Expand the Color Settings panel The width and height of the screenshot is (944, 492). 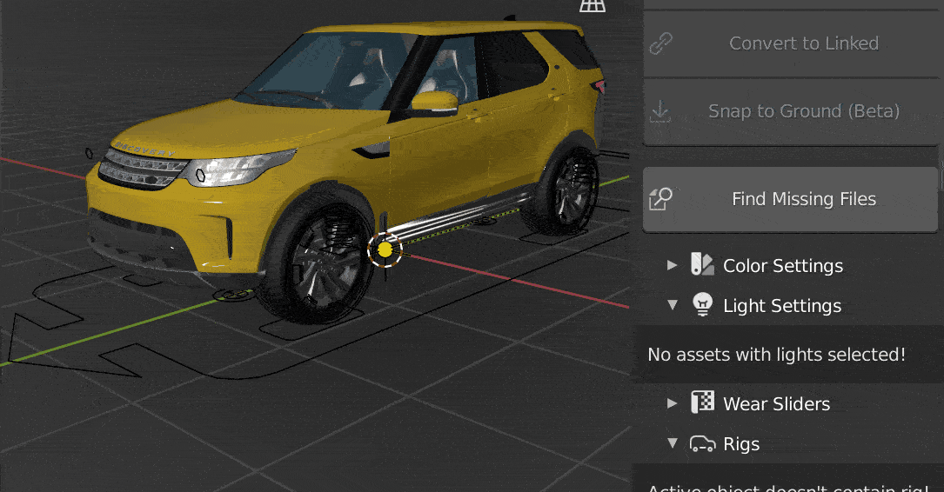(673, 265)
